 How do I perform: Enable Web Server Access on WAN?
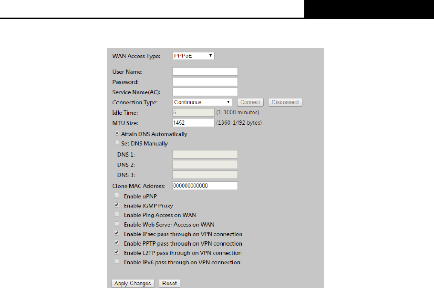click(116, 224)
